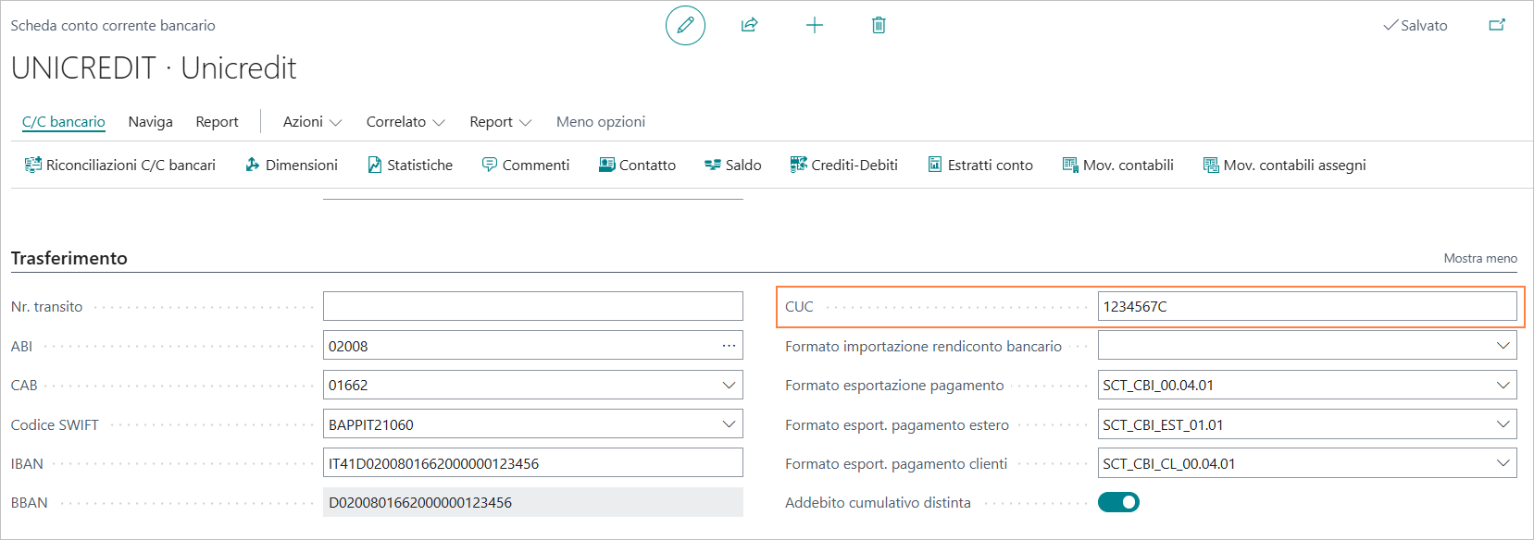
Task: Expand the Report dropdown menu with chevron
Action: (x=500, y=122)
